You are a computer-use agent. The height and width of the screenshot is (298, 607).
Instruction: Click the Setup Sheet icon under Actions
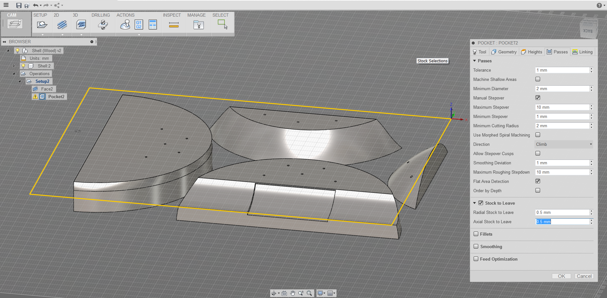(x=153, y=25)
